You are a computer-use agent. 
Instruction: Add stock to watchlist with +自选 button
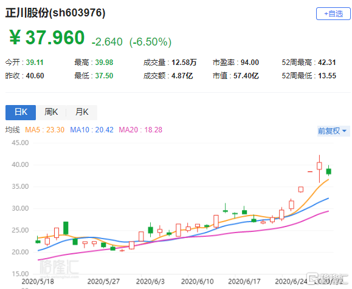(x=333, y=14)
